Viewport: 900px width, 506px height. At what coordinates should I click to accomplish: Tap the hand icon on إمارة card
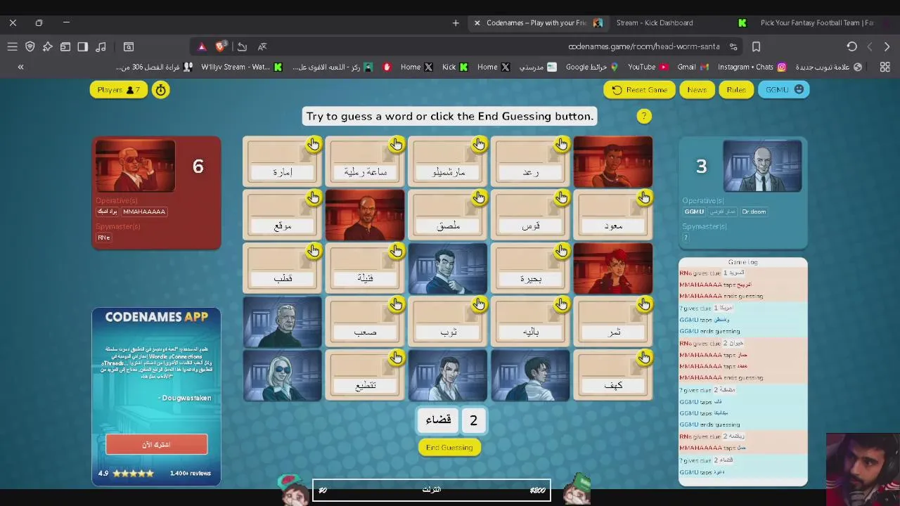[314, 145]
